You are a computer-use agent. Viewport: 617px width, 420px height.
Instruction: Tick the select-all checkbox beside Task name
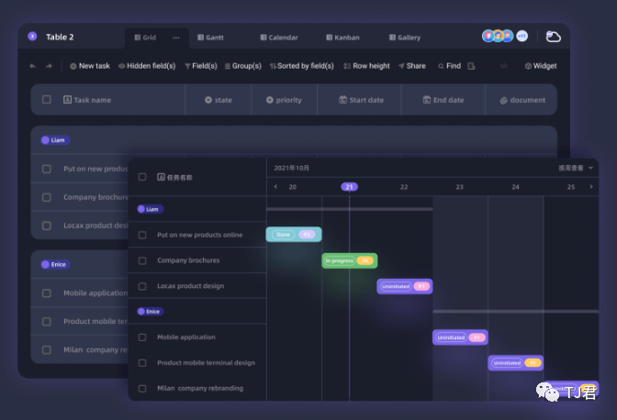tap(47, 100)
